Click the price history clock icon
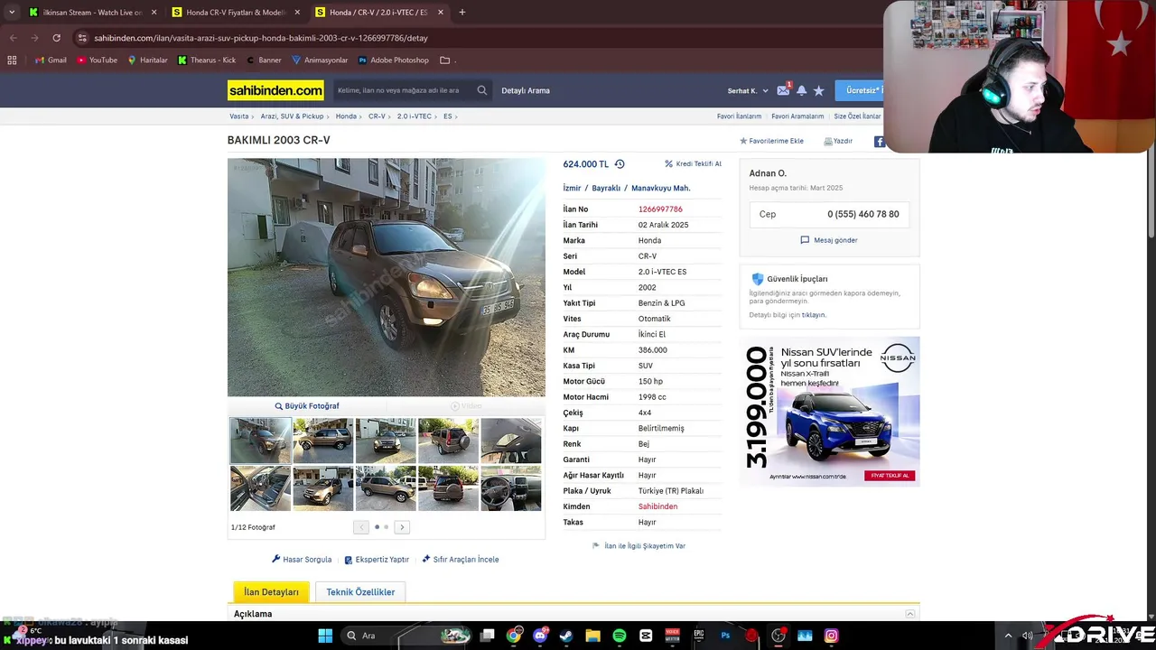This screenshot has height=650, width=1156. (x=620, y=164)
